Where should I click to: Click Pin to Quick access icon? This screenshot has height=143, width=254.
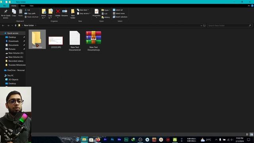pyautogui.click(x=6, y=14)
